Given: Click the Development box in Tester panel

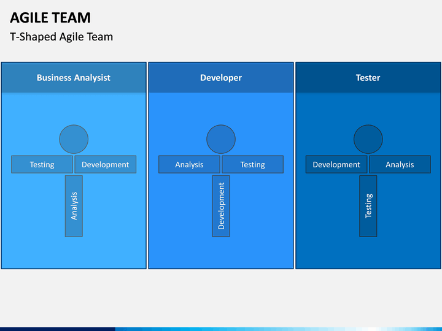Looking at the screenshot, I should pyautogui.click(x=336, y=164).
